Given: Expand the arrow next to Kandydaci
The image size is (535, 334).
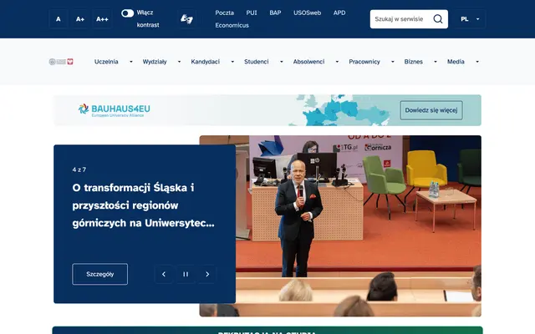Looking at the screenshot, I should click(x=232, y=62).
